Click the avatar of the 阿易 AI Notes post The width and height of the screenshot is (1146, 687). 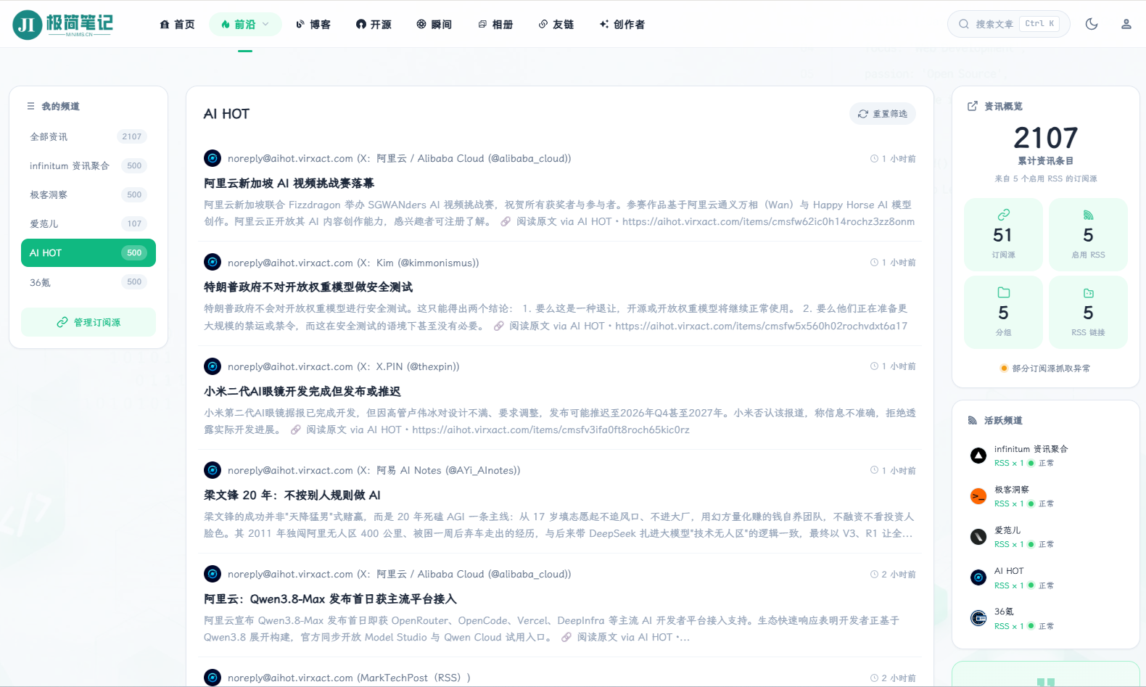213,470
